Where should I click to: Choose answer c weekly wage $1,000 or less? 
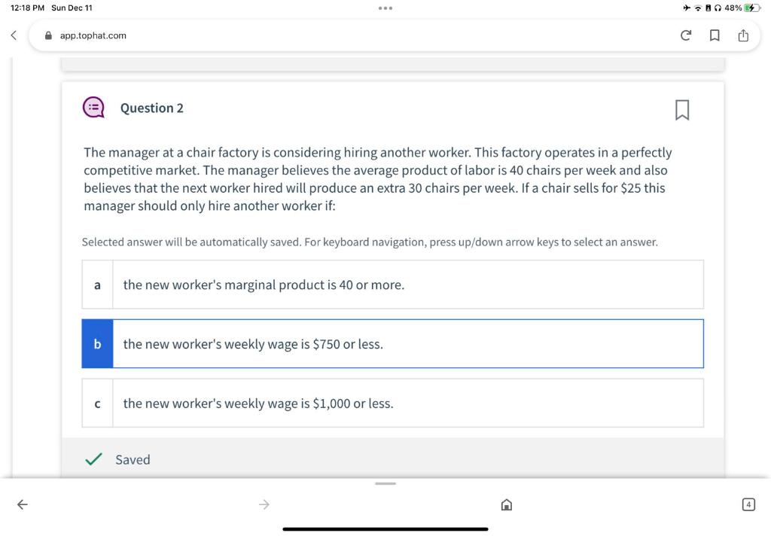pyautogui.click(x=392, y=404)
